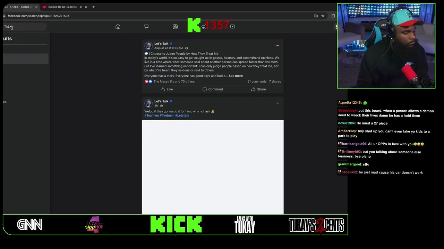This screenshot has width=444, height=249.
Task: Click verified badge on the 3h post
Action: point(171,101)
